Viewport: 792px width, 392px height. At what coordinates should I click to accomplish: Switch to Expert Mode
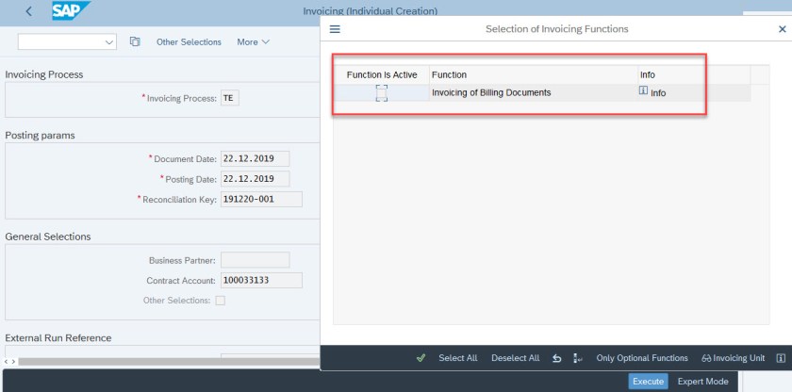(703, 381)
